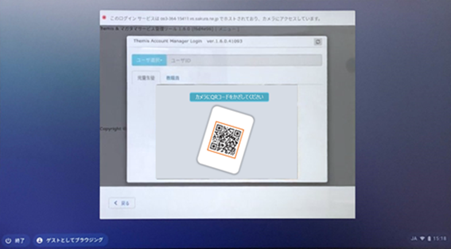Click the camera access notification text
This screenshot has height=249, width=451.
tap(215, 19)
